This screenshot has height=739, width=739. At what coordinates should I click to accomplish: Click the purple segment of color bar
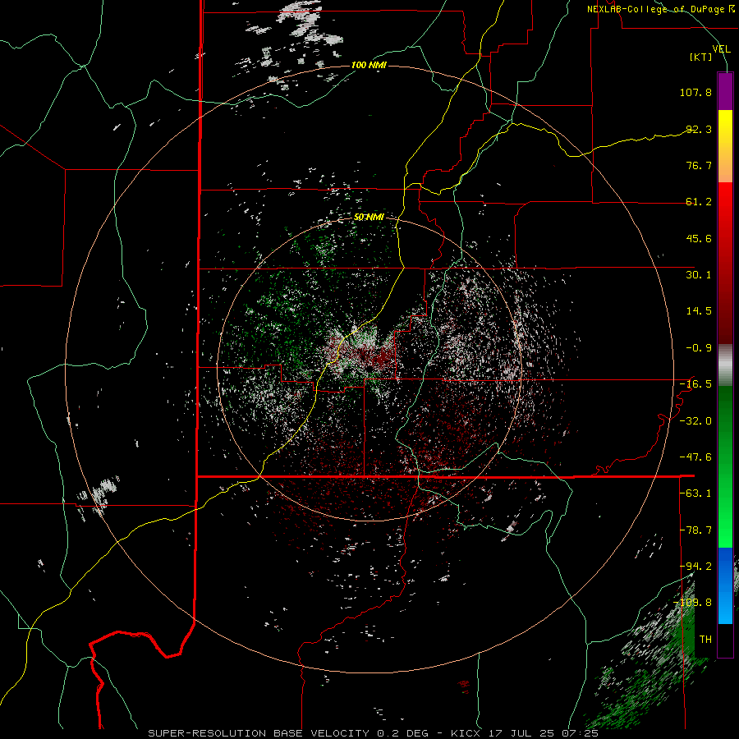[x=725, y=91]
